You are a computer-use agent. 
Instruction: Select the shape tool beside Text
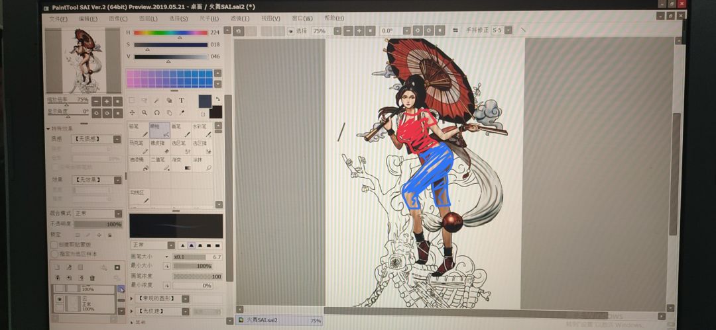coord(169,101)
